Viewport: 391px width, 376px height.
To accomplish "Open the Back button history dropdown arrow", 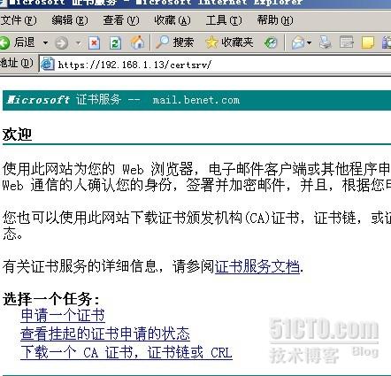I will (x=45, y=43).
